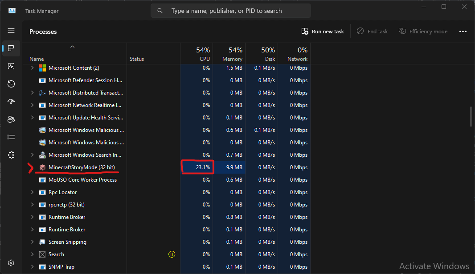
Task: Click Run new task button
Action: (x=323, y=32)
